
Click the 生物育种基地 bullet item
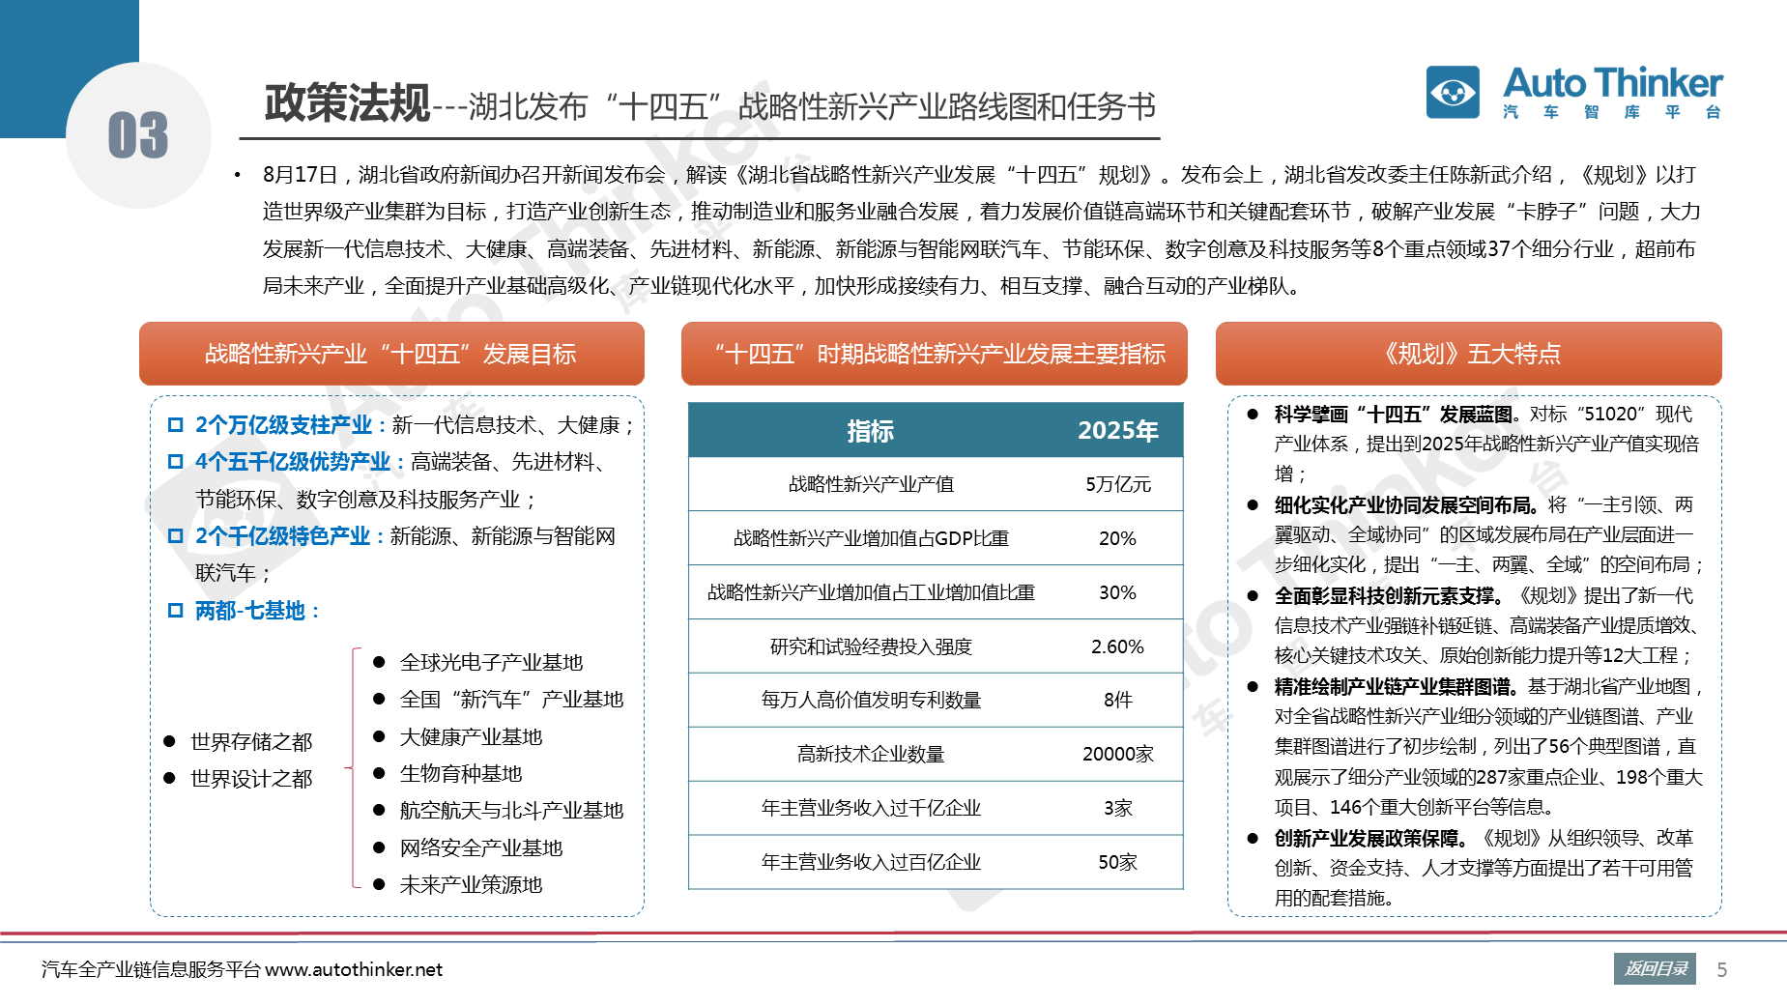click(461, 774)
